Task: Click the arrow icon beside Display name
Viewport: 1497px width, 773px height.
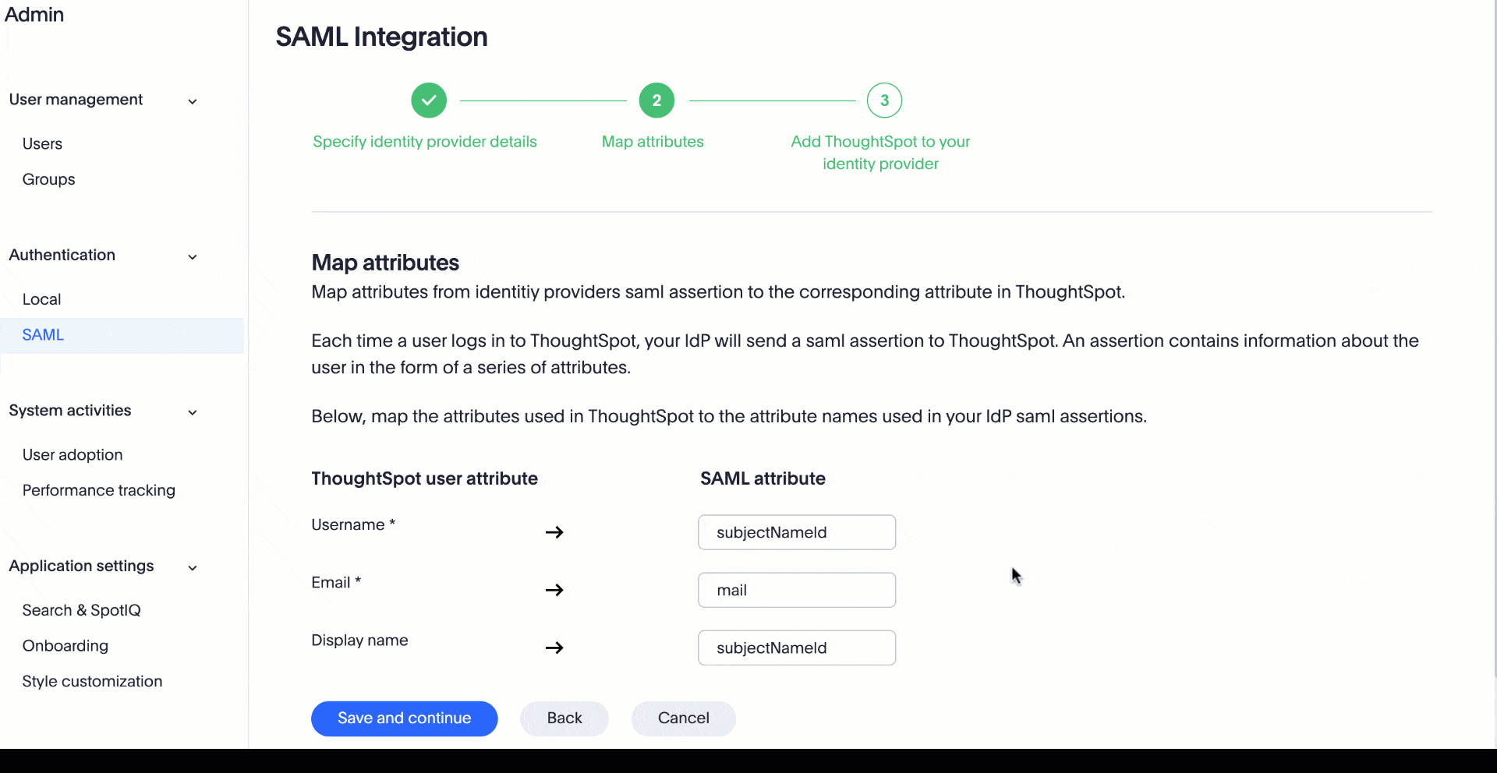Action: pos(554,648)
